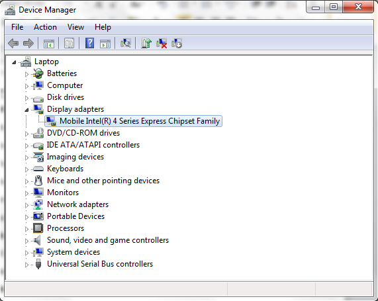Expand Universal Serial Bus controllers arrow
This screenshot has height=301, width=378.
coord(26,265)
